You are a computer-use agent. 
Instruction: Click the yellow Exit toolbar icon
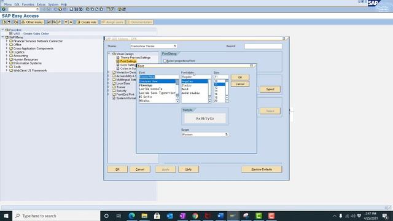click(60, 9)
